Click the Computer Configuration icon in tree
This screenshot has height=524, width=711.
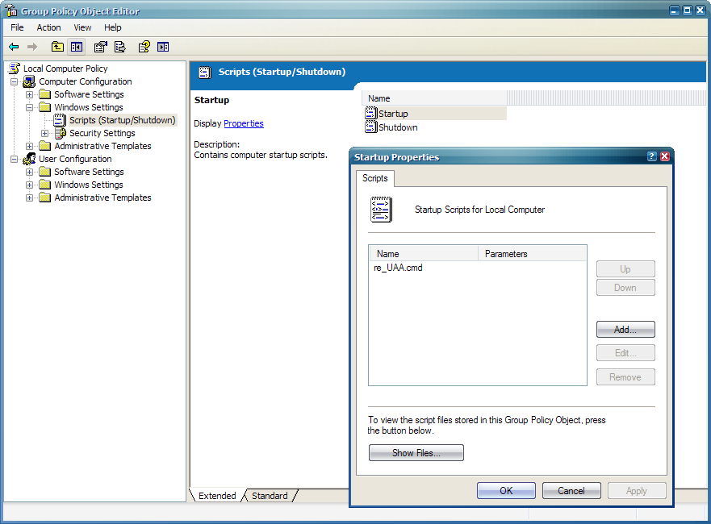[29, 81]
